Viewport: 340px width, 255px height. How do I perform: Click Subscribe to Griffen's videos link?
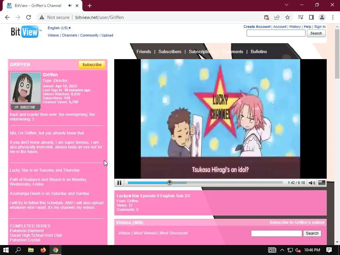pyautogui.click(x=297, y=222)
